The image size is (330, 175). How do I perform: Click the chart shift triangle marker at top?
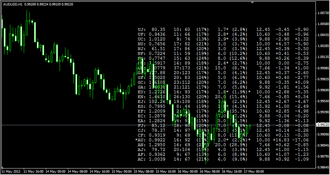(252, 3)
